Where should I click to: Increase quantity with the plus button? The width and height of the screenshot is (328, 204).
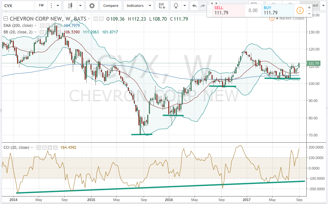309,7
